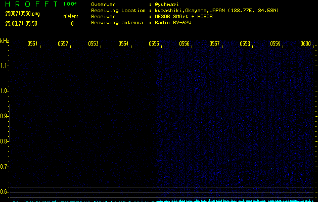Click the 0556 time marker
The image size is (318, 202).
(184, 44)
